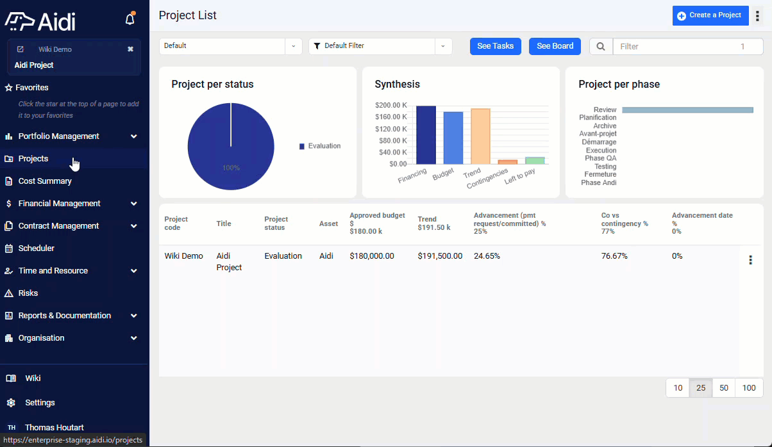Click the Risks warning triangle icon
Image resolution: width=772 pixels, height=447 pixels.
click(9, 293)
